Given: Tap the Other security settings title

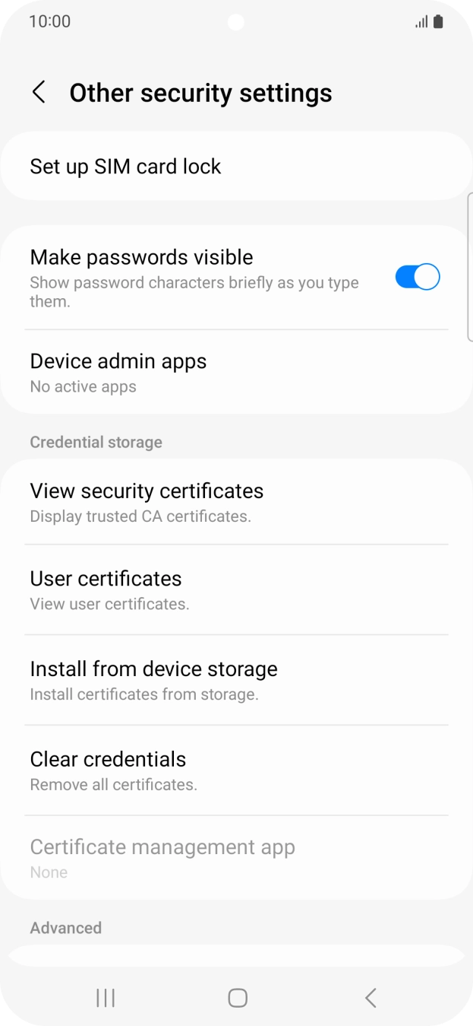Looking at the screenshot, I should (200, 91).
